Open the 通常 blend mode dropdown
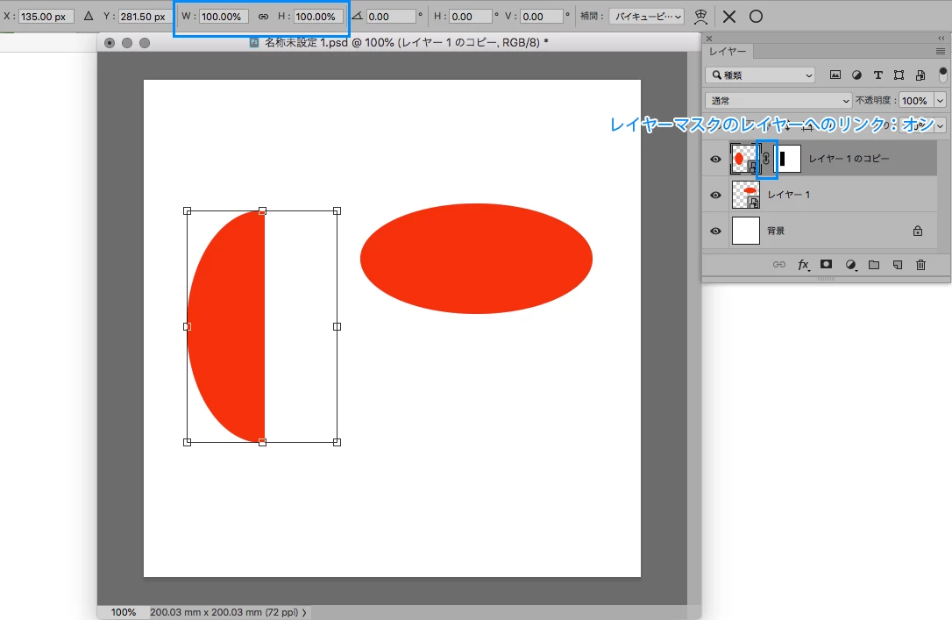 (778, 100)
